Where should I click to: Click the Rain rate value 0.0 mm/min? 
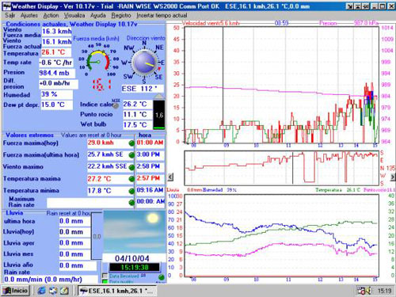pyautogui.click(x=50, y=280)
